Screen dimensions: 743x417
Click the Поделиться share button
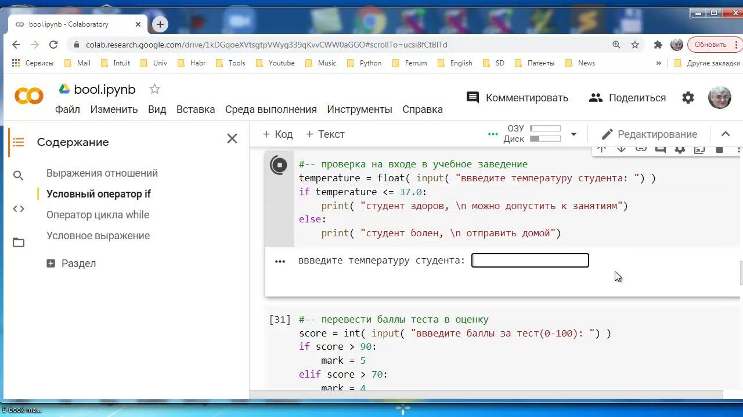coord(627,98)
